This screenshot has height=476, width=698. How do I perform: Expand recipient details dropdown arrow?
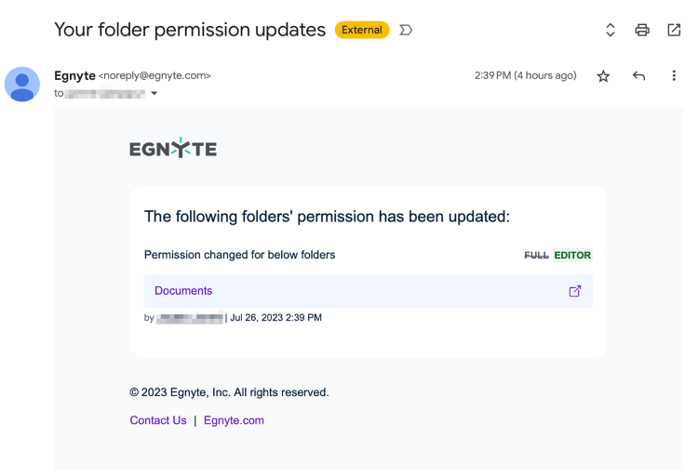pos(154,93)
